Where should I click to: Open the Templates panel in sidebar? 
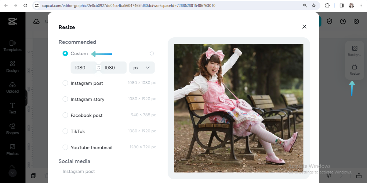pyautogui.click(x=12, y=46)
